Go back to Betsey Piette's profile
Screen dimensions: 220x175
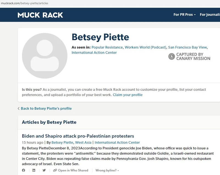[46, 108]
